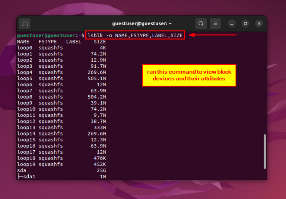Click the 39.1M size value
Viewport: 286px width, 199px height.
click(x=98, y=103)
